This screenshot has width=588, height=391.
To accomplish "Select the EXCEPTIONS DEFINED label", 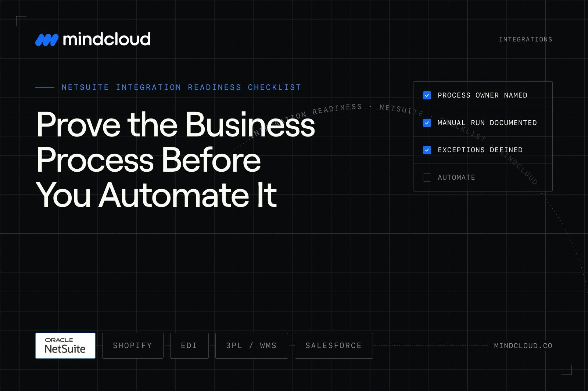I will coord(480,150).
